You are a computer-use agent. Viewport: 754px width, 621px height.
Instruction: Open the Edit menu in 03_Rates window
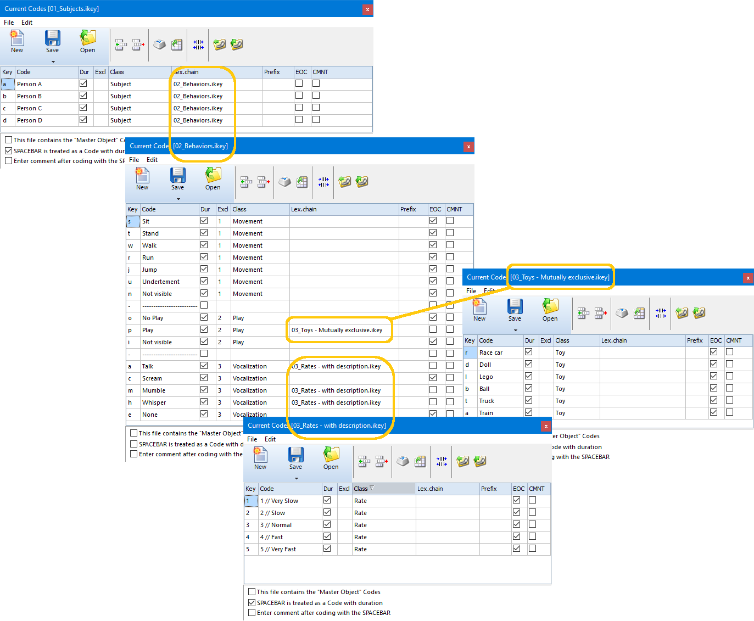pyautogui.click(x=270, y=439)
